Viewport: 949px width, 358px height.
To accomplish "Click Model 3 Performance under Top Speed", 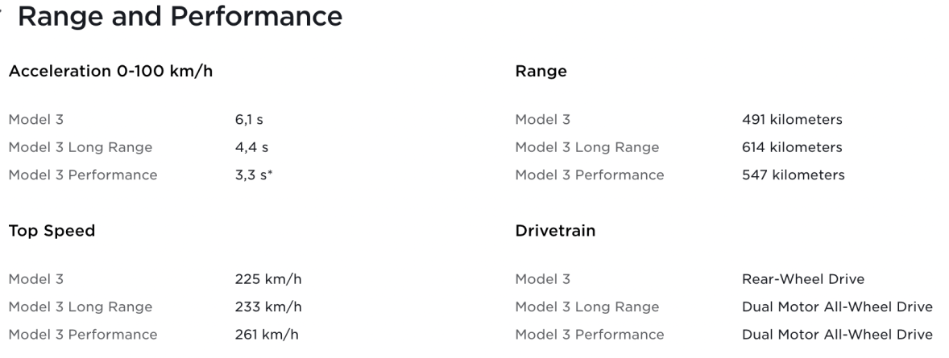I will [83, 335].
